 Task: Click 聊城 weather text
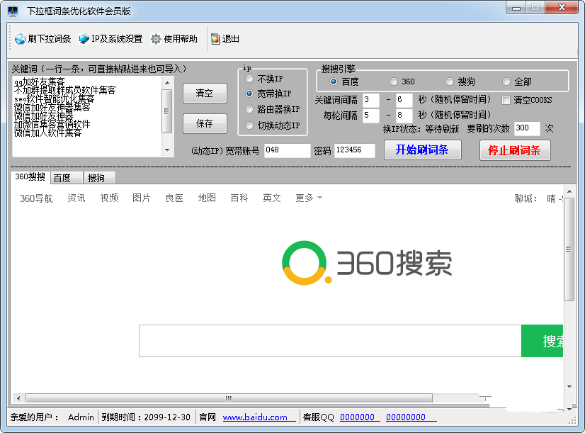click(526, 198)
